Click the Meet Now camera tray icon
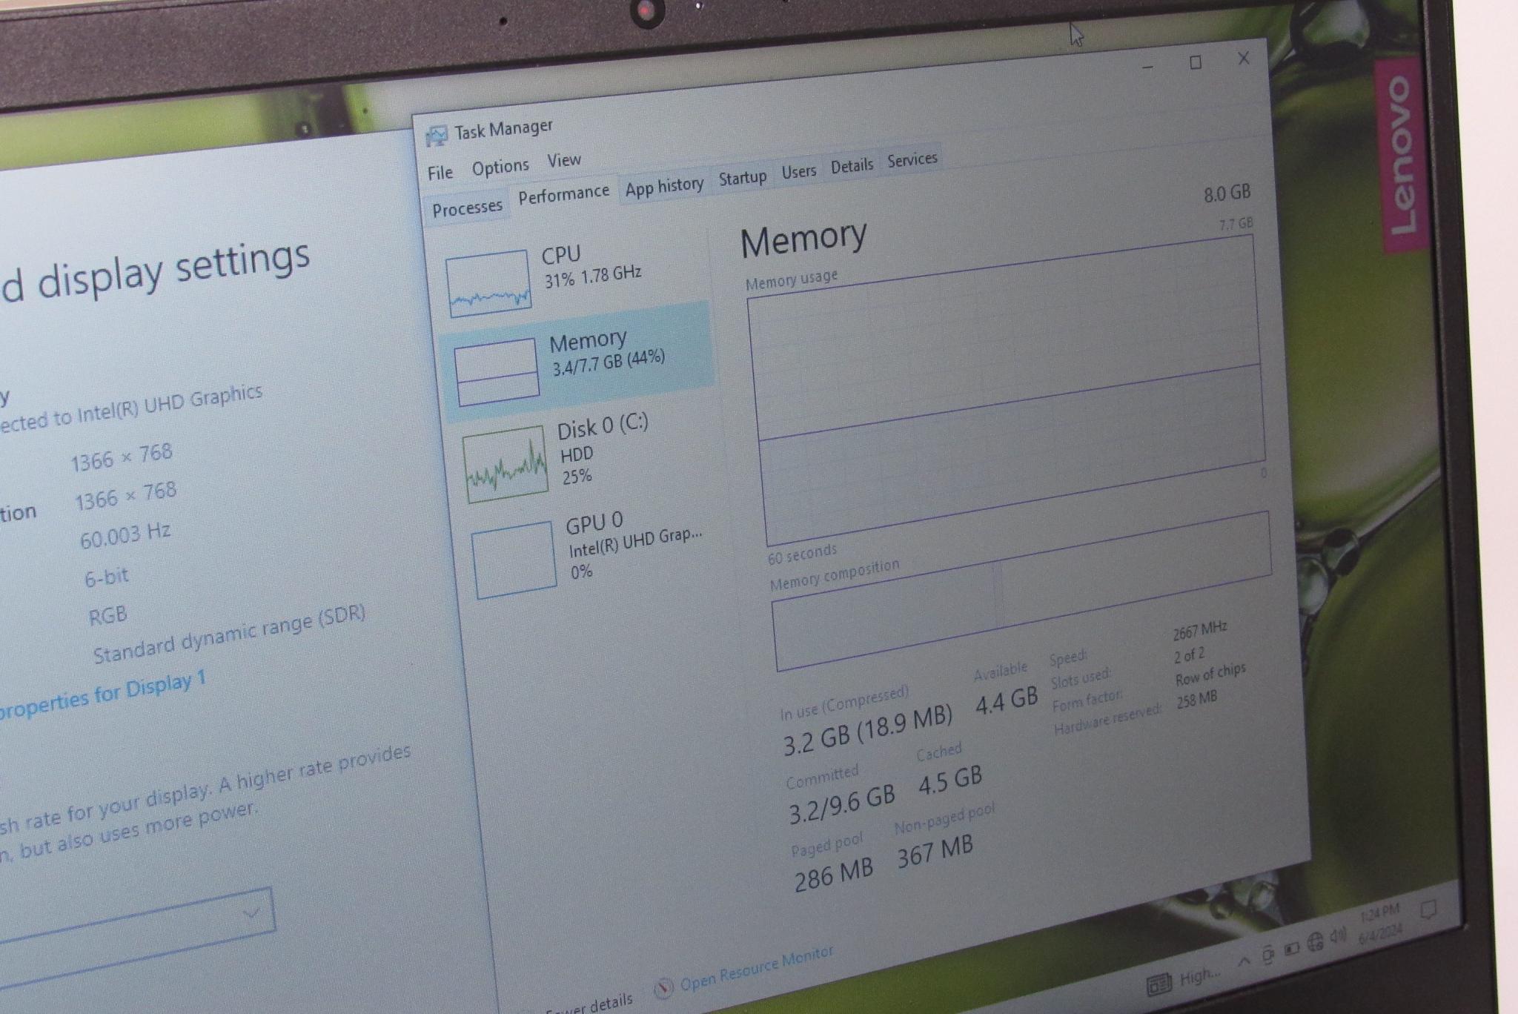The image size is (1518, 1014). 1268,954
